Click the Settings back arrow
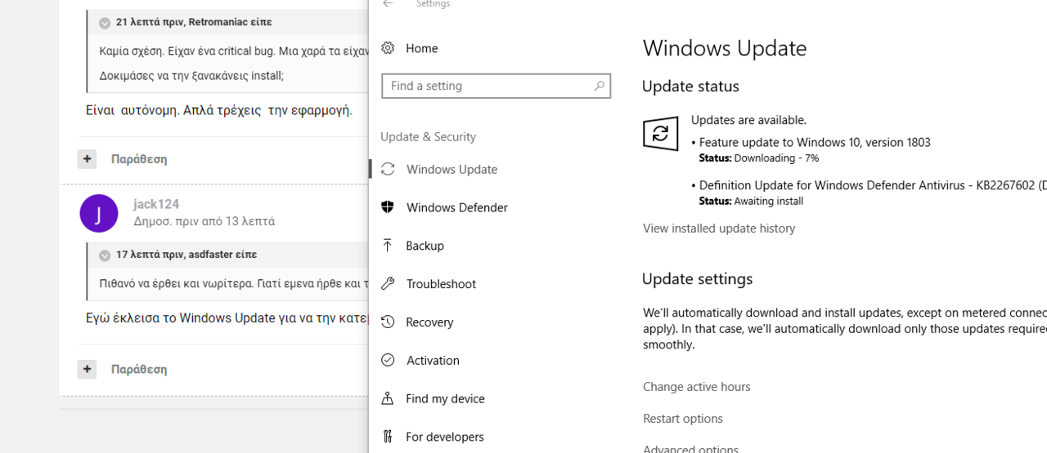Viewport: 1047px width, 453px height. tap(388, 3)
